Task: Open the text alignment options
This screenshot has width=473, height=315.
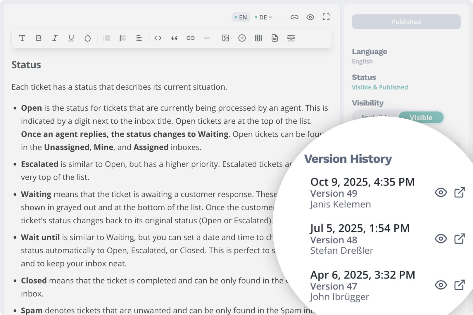Action: (139, 38)
